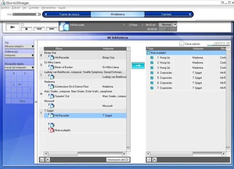This screenshot has height=169, width=234.
Task: Click the delete X icon below track list
Action: 154,160
